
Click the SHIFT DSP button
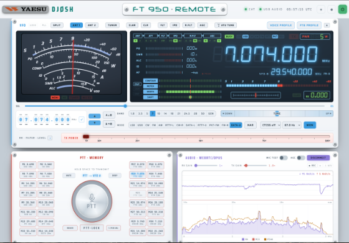pos(150,97)
